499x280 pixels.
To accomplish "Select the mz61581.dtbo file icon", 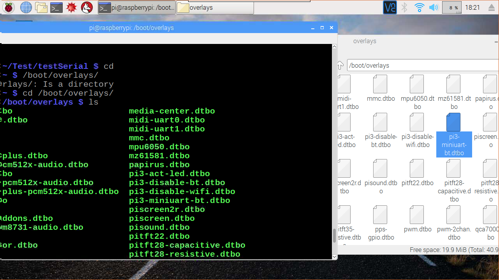I will tap(454, 84).
